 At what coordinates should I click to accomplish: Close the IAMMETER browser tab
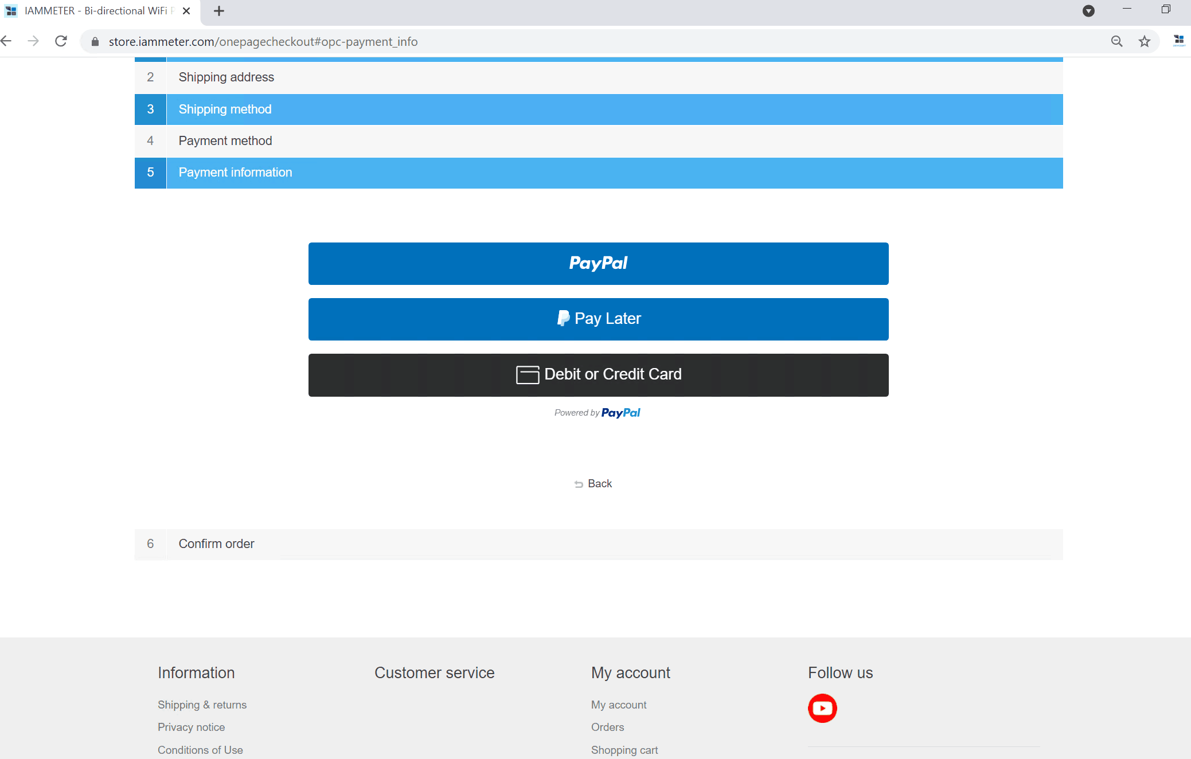pos(186,11)
